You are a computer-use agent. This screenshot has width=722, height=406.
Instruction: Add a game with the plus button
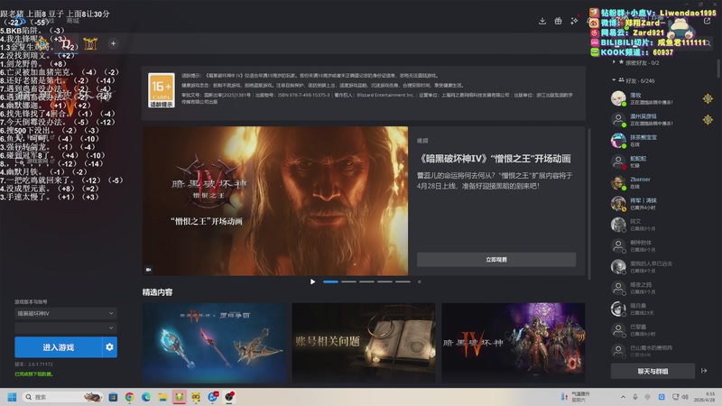(x=114, y=43)
